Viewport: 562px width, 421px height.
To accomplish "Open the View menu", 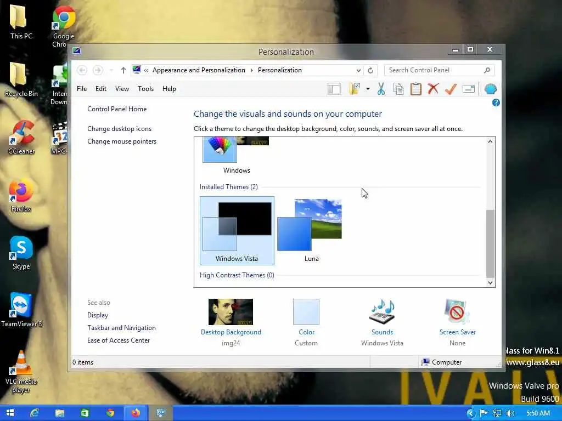I will 122,89.
